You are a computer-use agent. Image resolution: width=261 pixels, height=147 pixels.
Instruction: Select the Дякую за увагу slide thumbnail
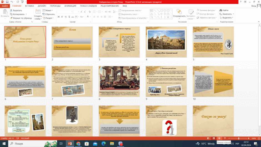(x=213, y=121)
